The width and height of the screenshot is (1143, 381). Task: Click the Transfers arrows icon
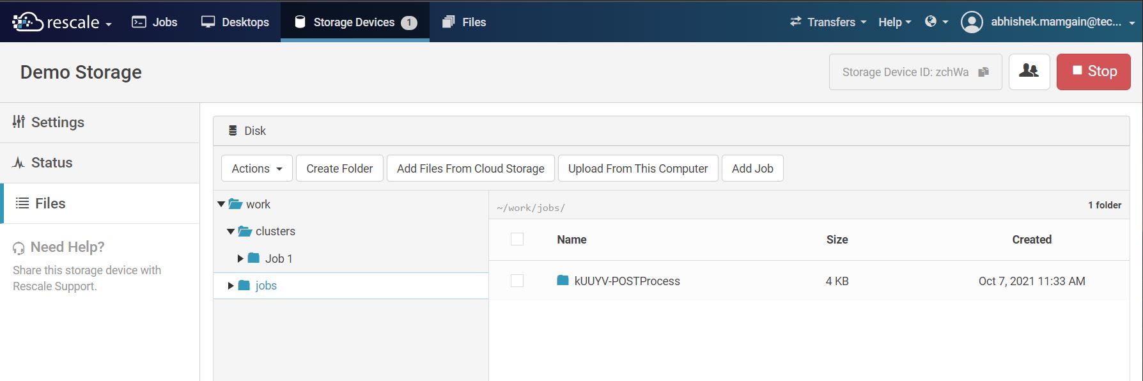coord(796,22)
